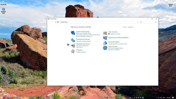Viewport: 176px width, 99px height.
Task: Open Network and Internet
Action: pyautogui.click(x=83, y=39)
